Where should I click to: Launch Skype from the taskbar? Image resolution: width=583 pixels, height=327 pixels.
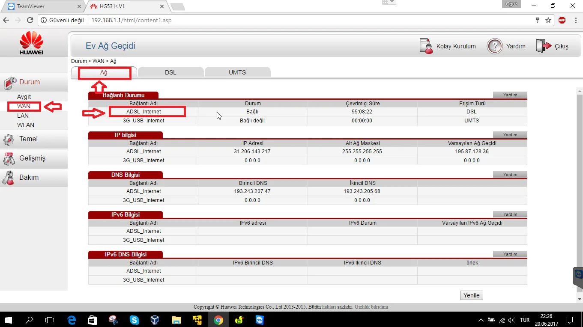[135, 320]
